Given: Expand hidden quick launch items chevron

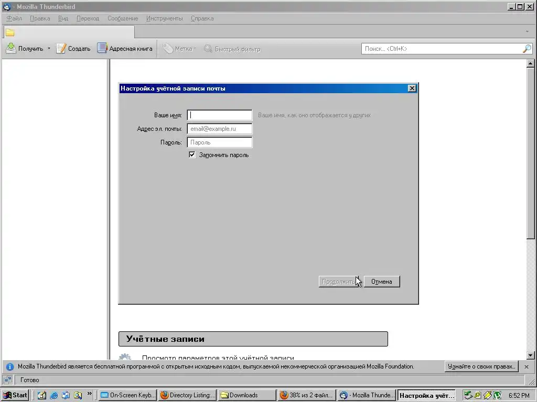Looking at the screenshot, I should point(89,394).
